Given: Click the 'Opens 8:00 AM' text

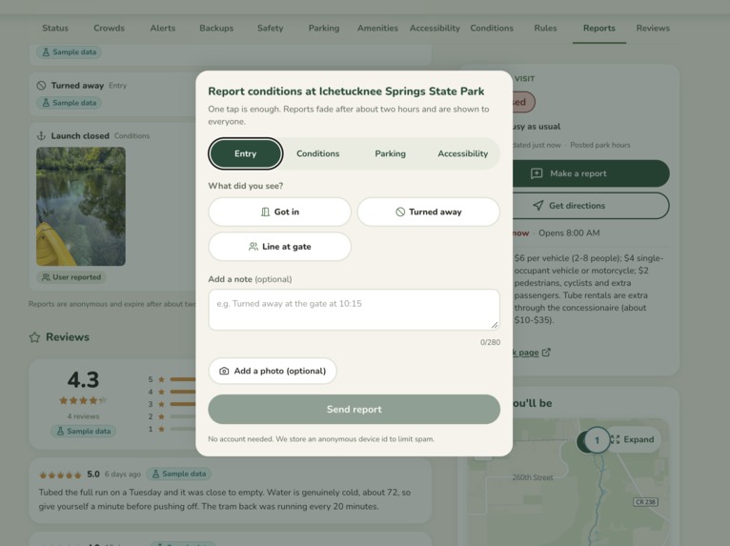Looking at the screenshot, I should point(569,233).
